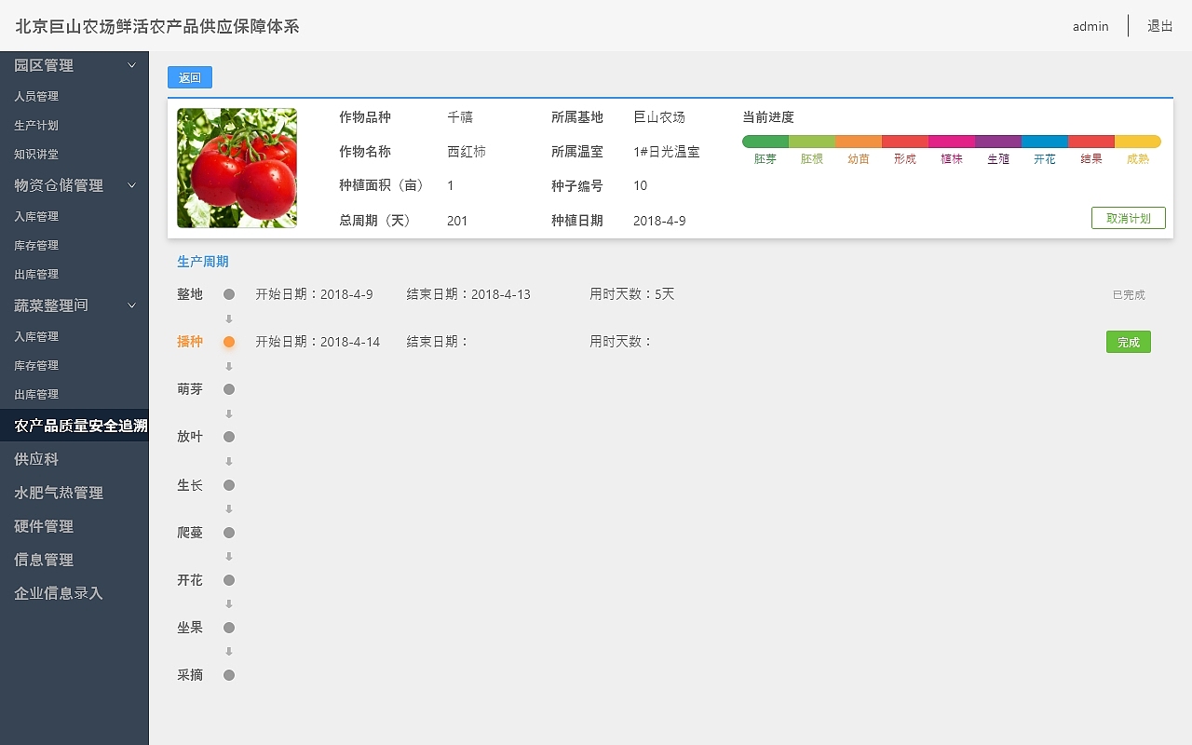Open the 信息管理 menu
Image resolution: width=1192 pixels, height=745 pixels.
[44, 560]
